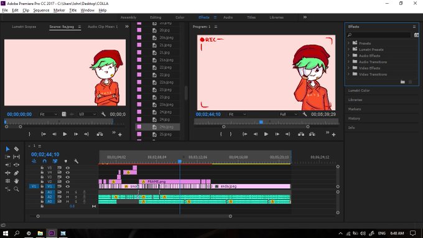
Task: Step forward one frame in Program monitor
Action: coord(277,134)
